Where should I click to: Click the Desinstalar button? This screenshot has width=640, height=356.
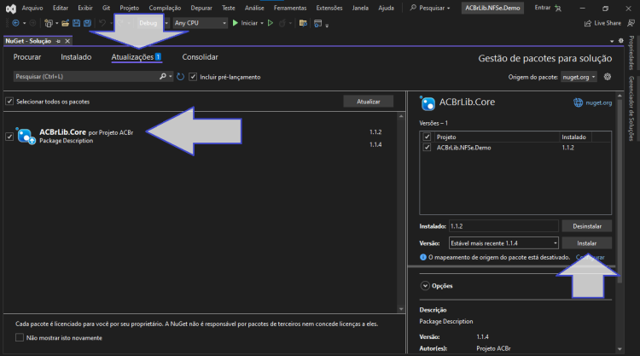[587, 225]
